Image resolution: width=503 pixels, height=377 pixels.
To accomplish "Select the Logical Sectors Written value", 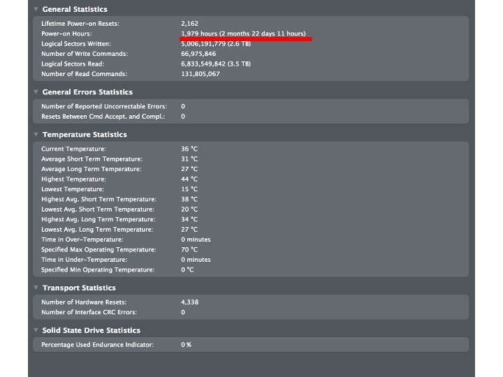I will point(216,43).
